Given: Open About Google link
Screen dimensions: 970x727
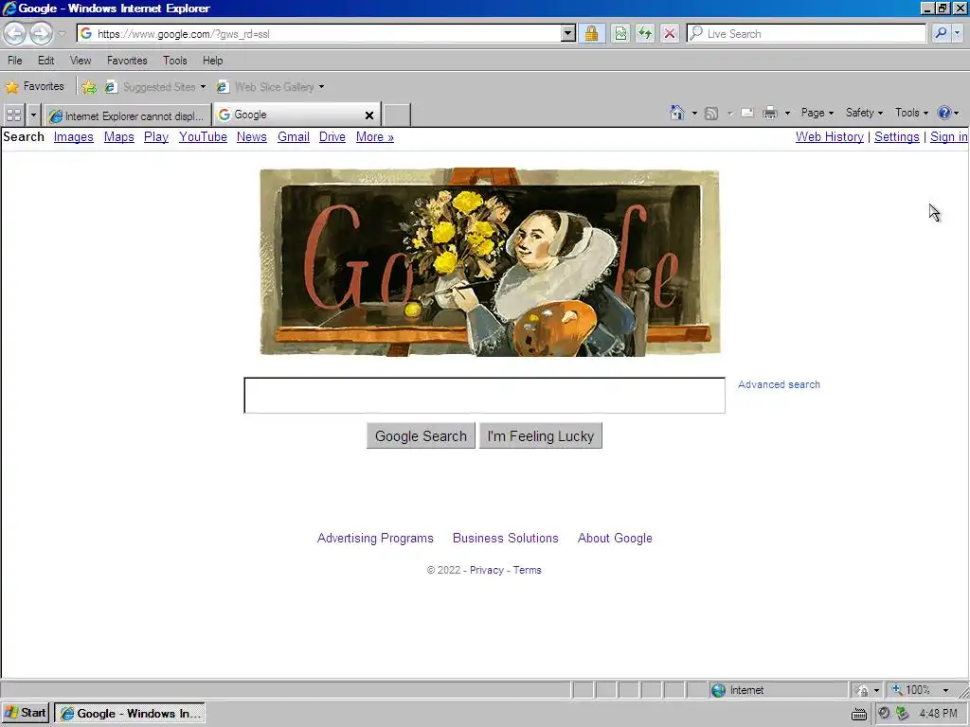Looking at the screenshot, I should [615, 539].
